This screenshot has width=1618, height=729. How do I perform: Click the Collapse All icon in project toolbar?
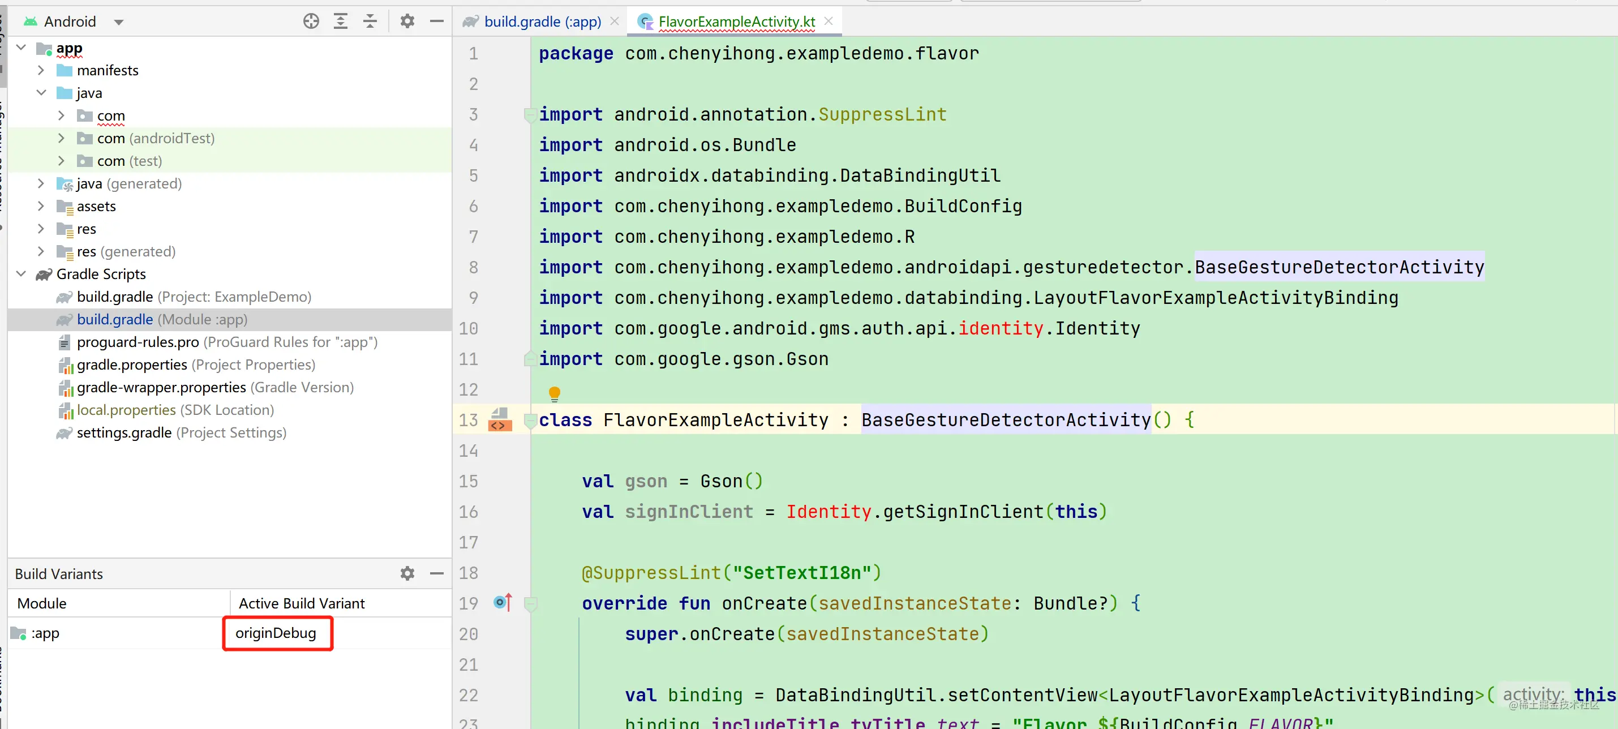[370, 22]
